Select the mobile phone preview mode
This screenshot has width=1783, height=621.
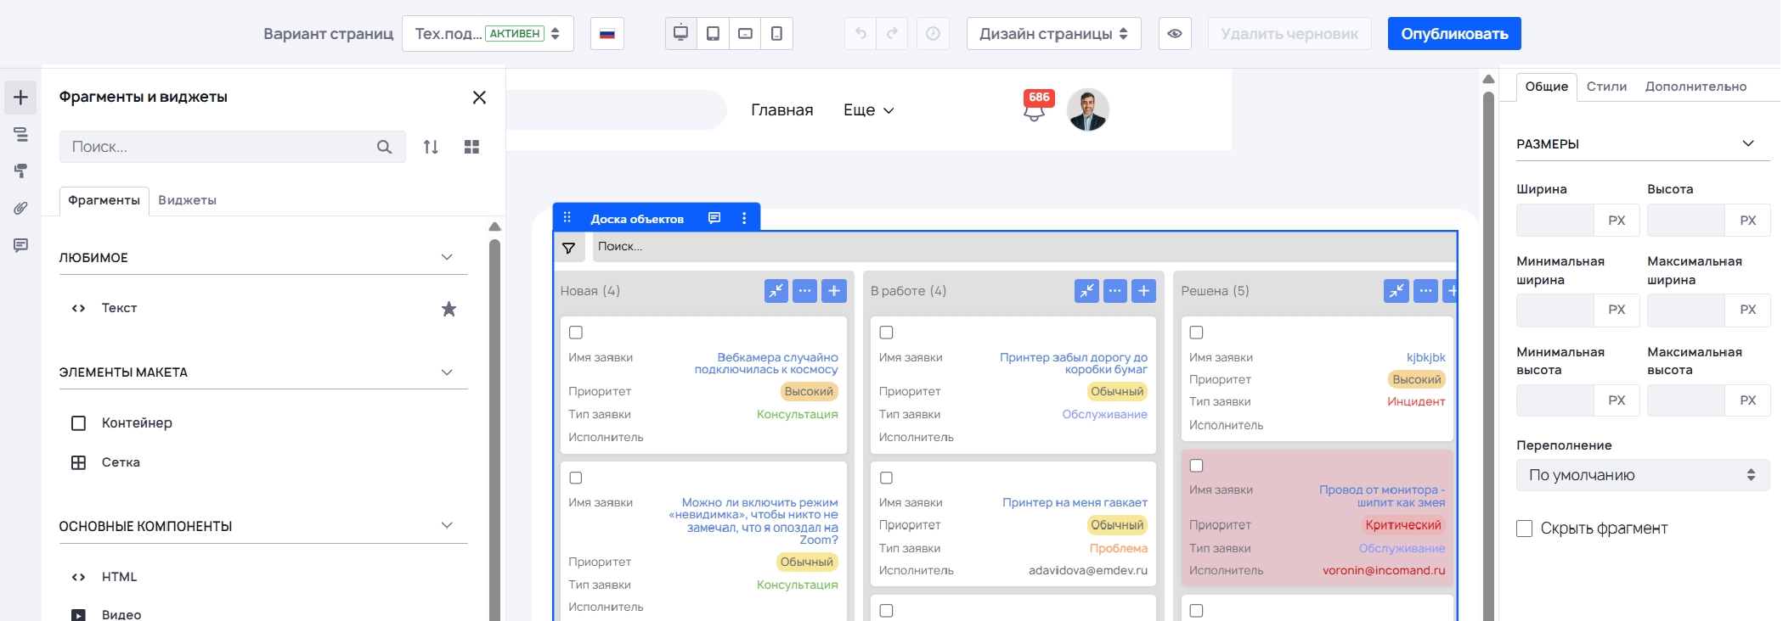pos(776,34)
